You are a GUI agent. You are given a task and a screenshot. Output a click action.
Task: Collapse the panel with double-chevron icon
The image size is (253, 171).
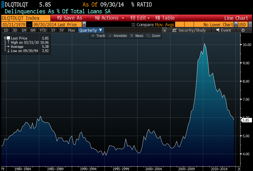pyautogui.click(x=165, y=30)
